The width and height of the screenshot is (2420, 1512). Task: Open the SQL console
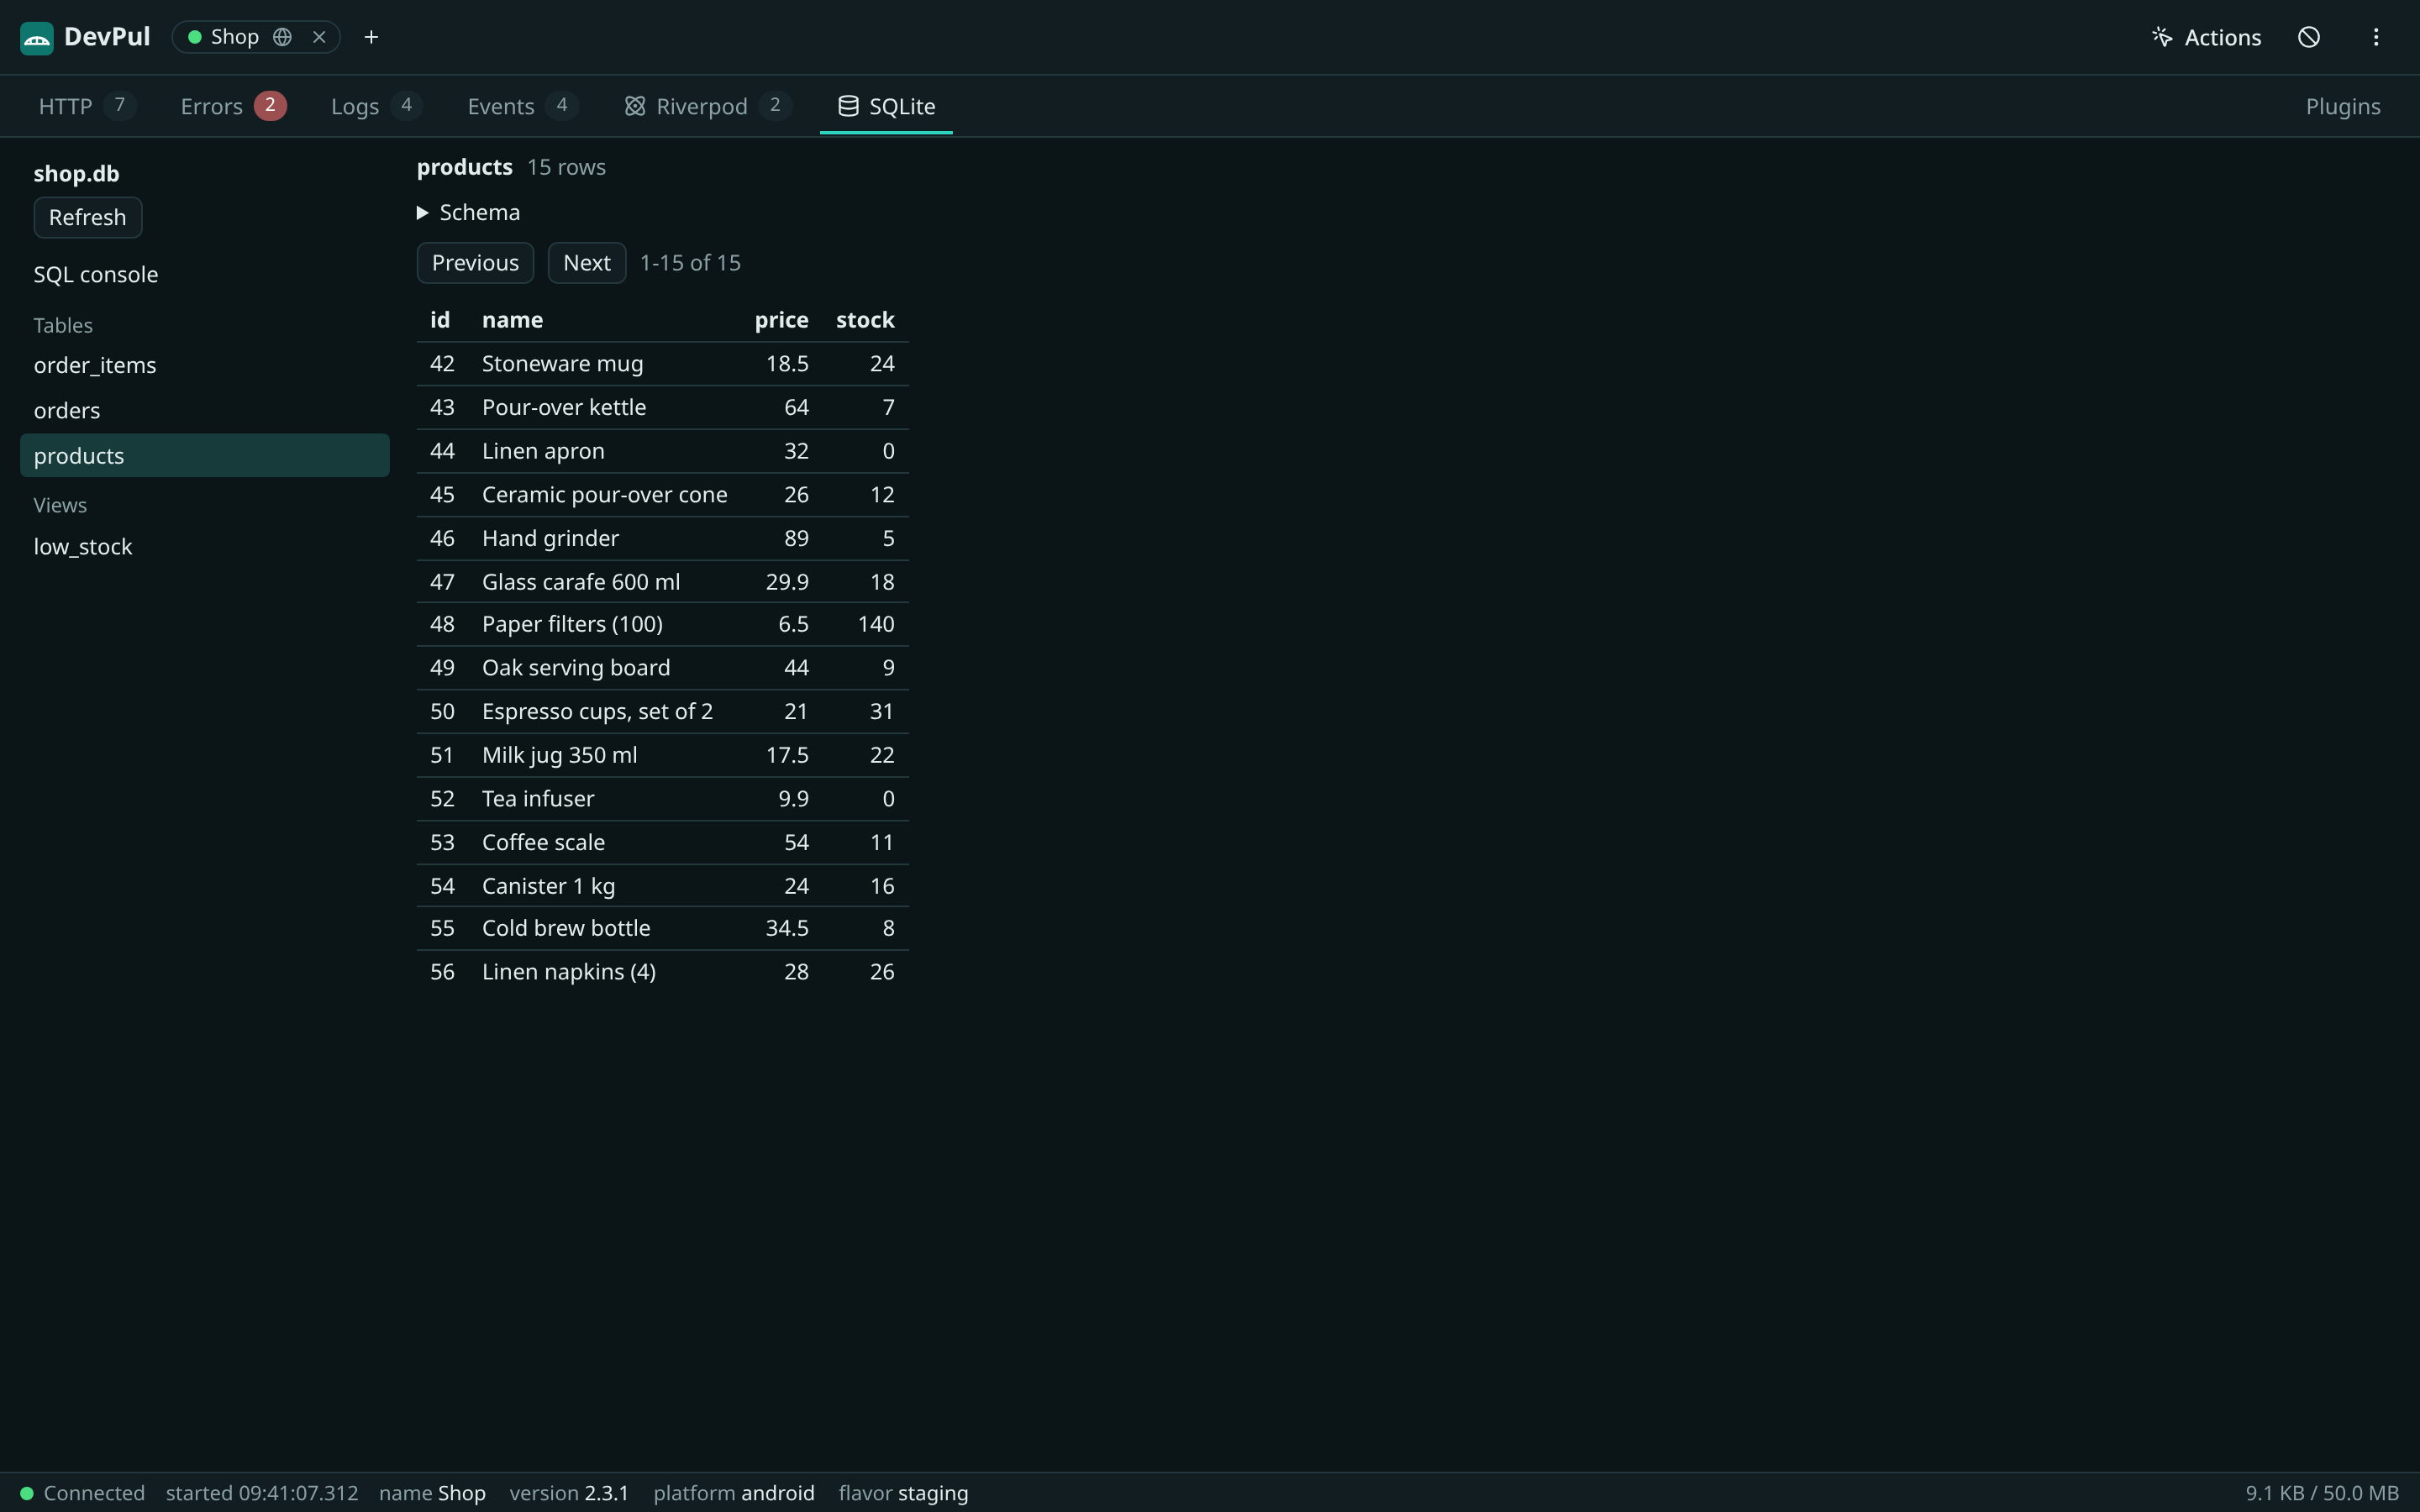pyautogui.click(x=96, y=274)
